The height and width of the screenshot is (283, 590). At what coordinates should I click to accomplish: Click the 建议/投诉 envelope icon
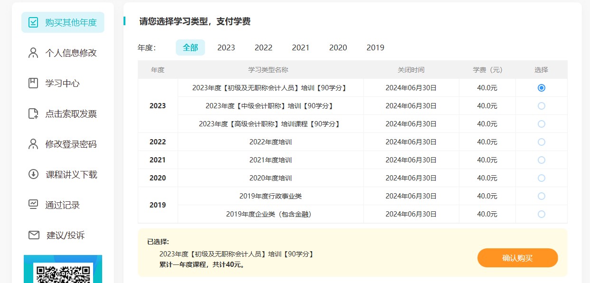[x=34, y=235]
